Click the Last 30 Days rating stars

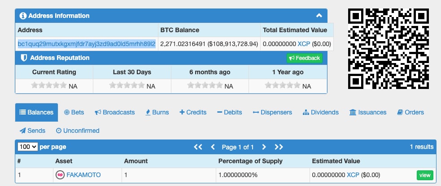[x=127, y=85]
